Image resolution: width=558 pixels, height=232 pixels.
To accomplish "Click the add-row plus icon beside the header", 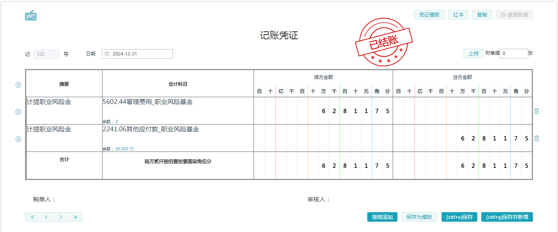I will (x=18, y=85).
